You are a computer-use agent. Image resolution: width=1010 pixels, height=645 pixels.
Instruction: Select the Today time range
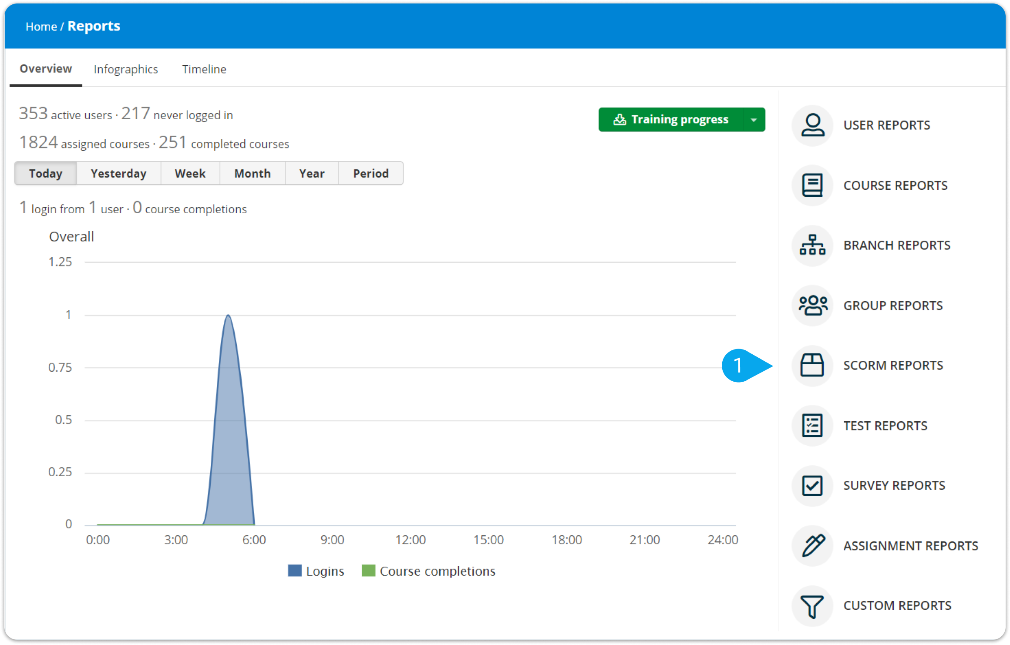pos(46,173)
